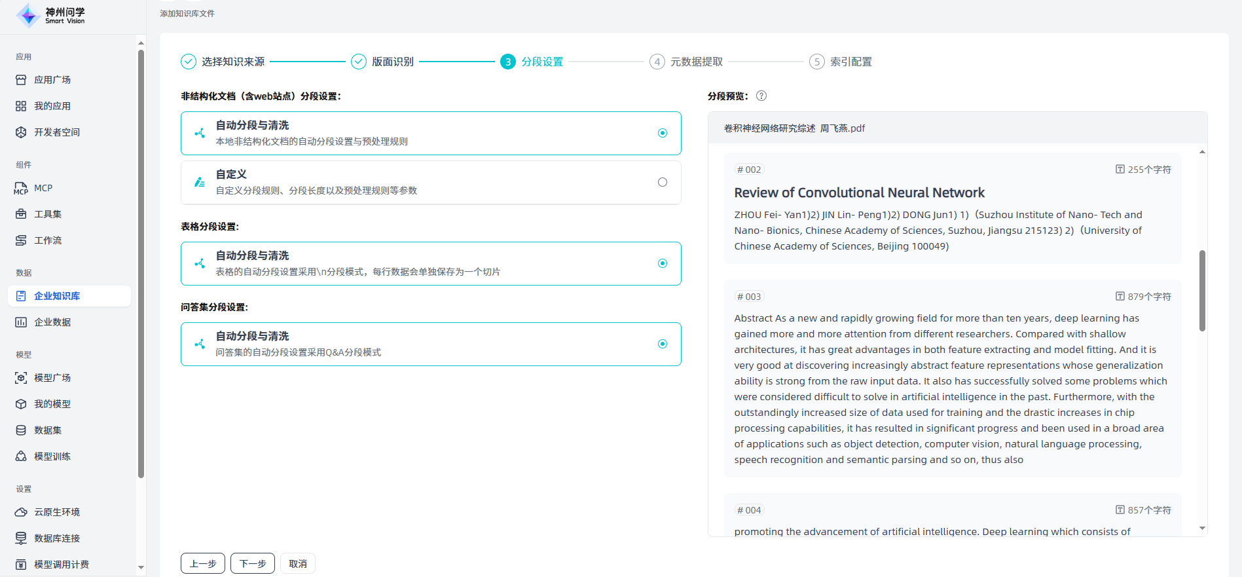Viewport: 1242px width, 577px height.
Task: Open the 工具集 toolbox icon
Action: (21, 214)
